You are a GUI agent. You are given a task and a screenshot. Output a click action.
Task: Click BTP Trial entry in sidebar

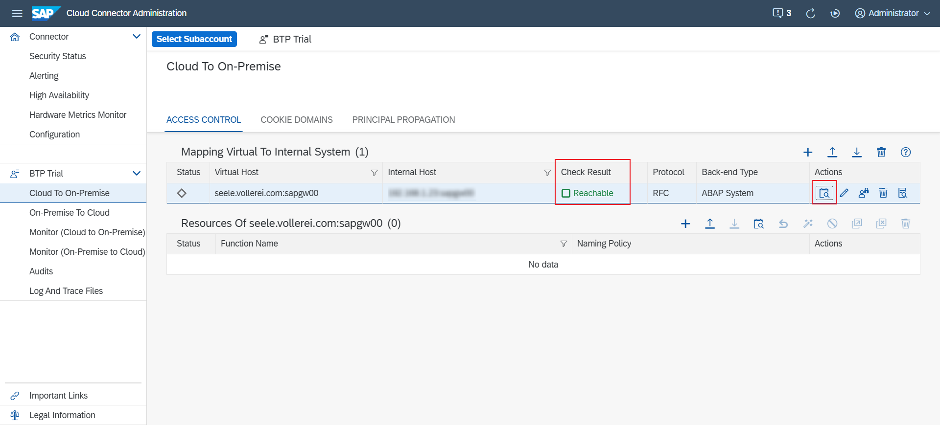click(47, 174)
